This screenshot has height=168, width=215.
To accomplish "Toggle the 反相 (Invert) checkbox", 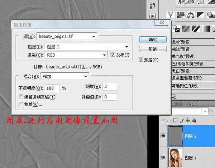I will tap(113, 55).
